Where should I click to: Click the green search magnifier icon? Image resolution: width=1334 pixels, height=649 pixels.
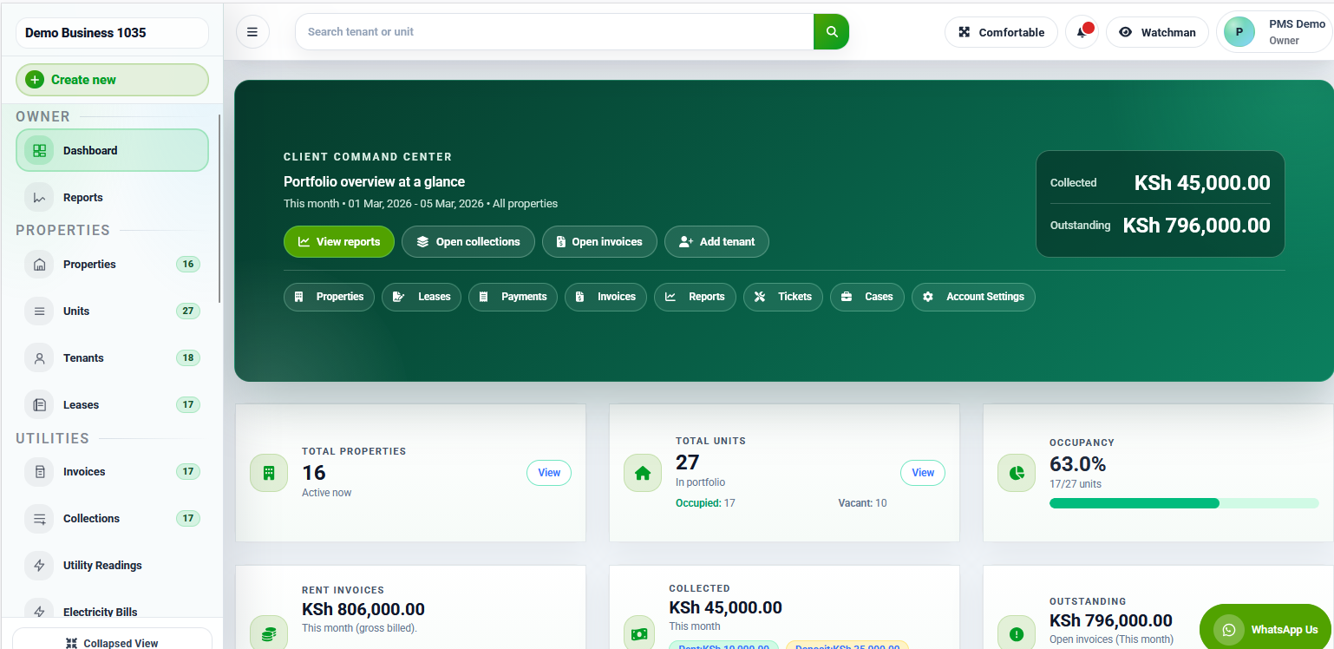tap(830, 31)
